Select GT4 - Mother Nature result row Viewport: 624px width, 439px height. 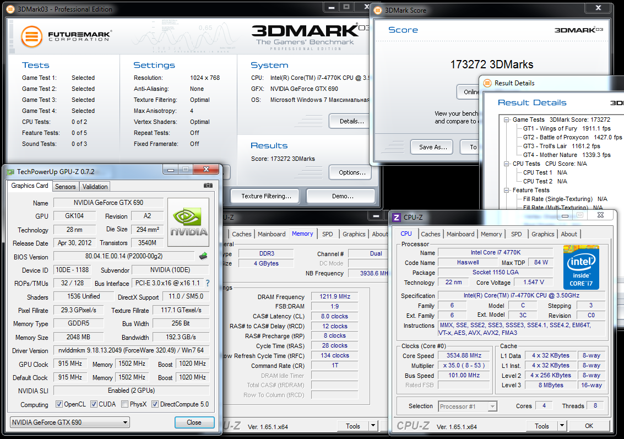coord(567,155)
